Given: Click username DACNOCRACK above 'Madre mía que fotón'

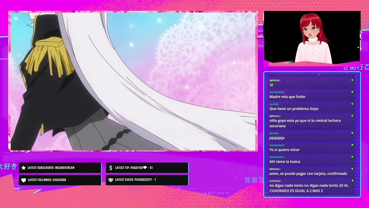Looking at the screenshot, I should coord(277,92).
